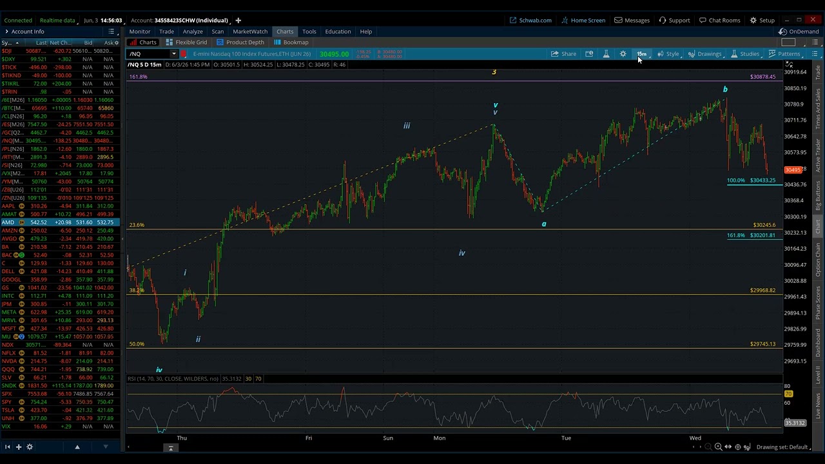Viewport: 825px width, 464px height.
Task: Open the flask icon next to chart settings gear
Action: 606,54
